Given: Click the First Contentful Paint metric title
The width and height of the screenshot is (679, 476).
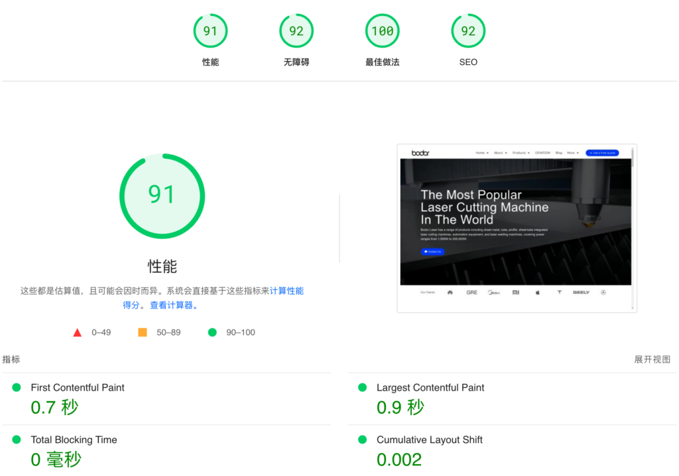Looking at the screenshot, I should tap(78, 388).
